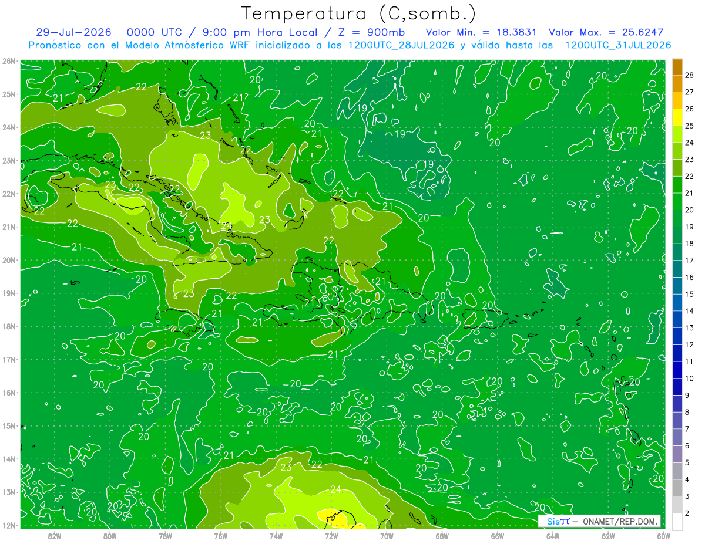Click the "SisPI - ONAMET/REP.DOM." credit box
The width and height of the screenshot is (705, 544).
click(x=599, y=522)
